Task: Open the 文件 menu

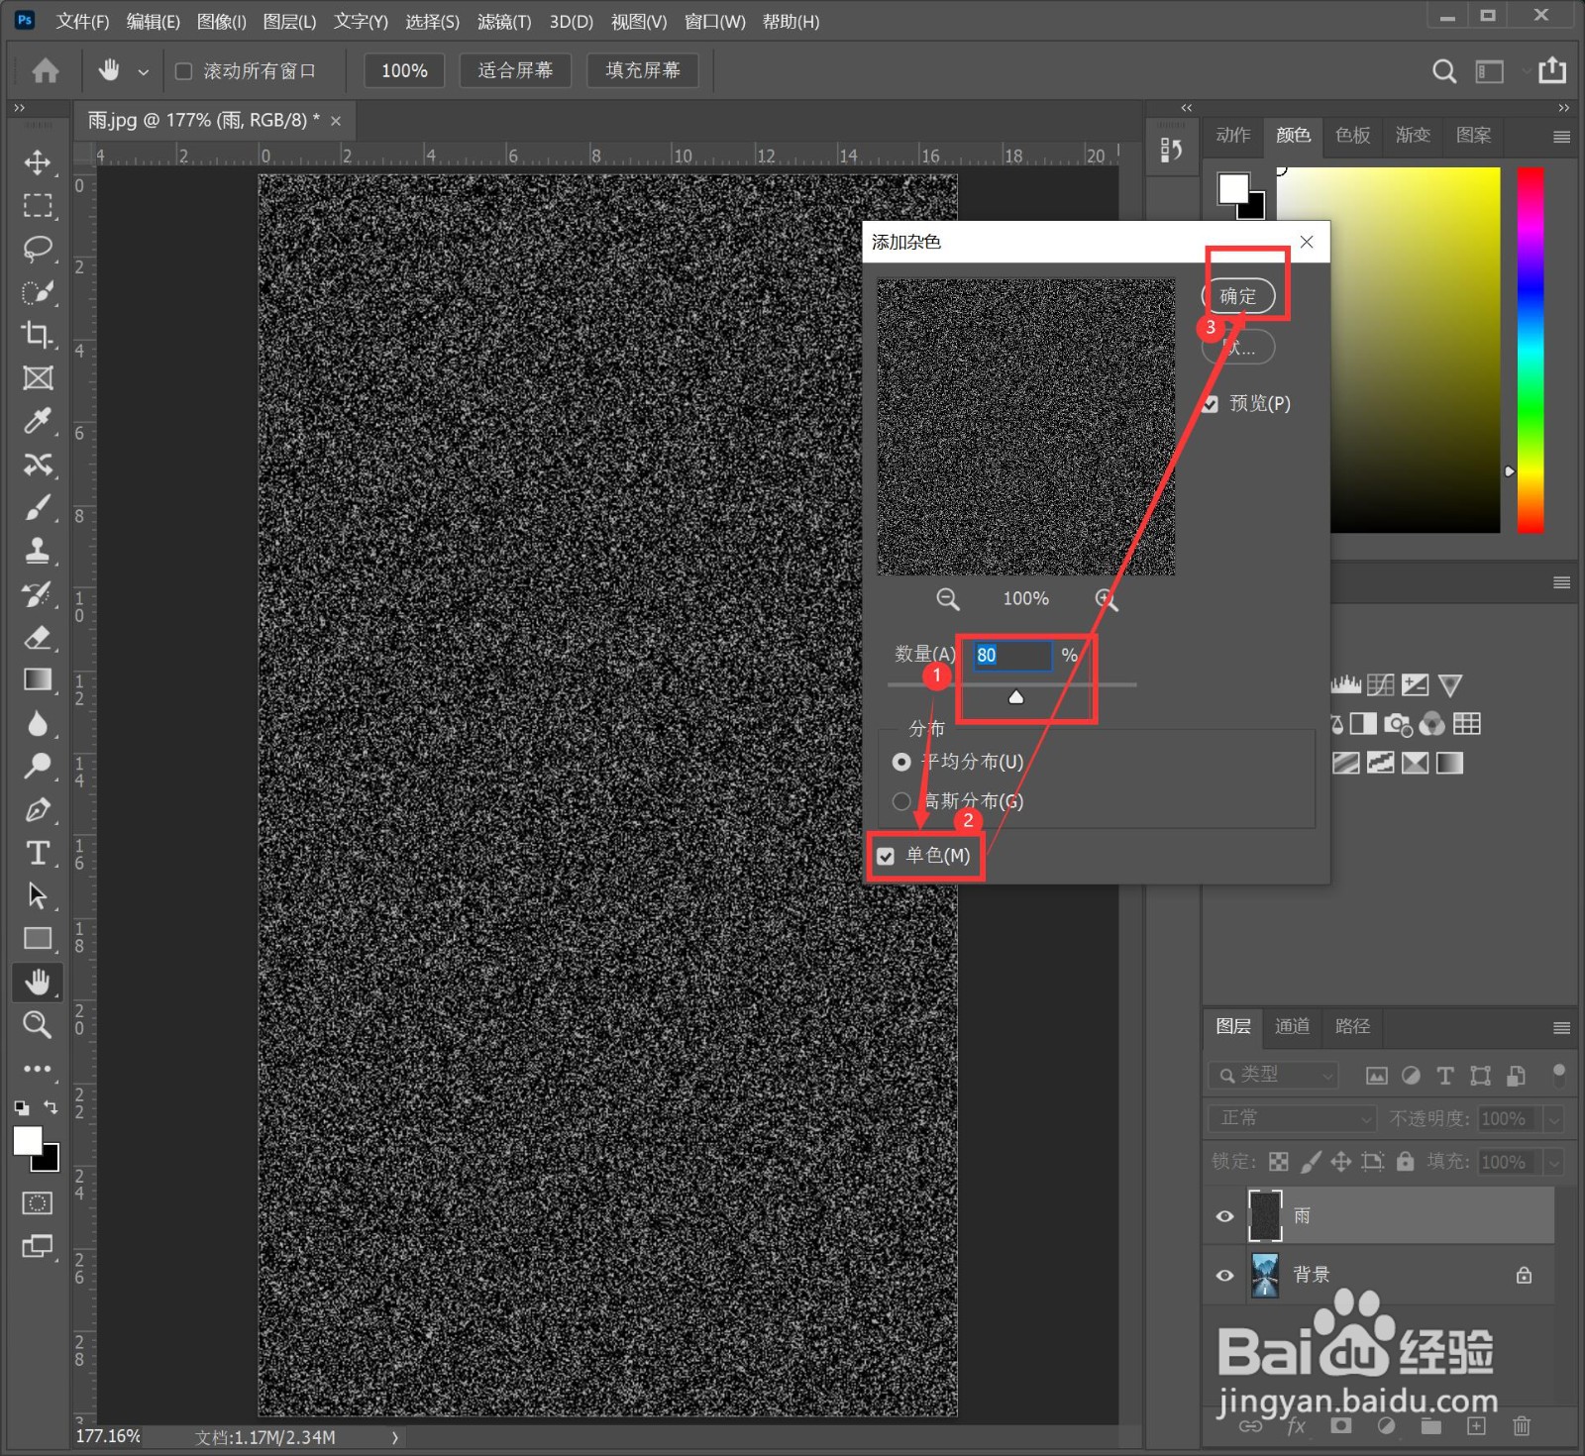Action: 82,21
